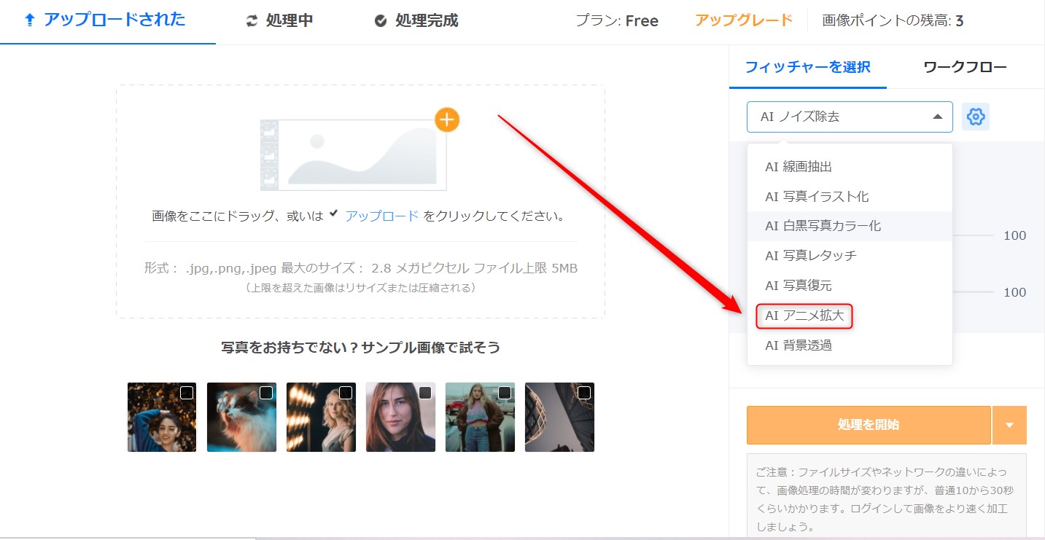1045x540 pixels.
Task: Click the アップロード link in the drop area
Action: tap(382, 216)
